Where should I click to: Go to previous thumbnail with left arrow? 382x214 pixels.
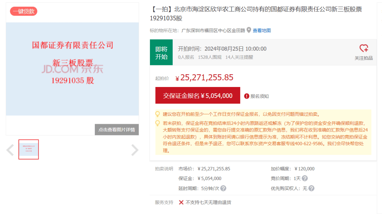(x=10, y=150)
